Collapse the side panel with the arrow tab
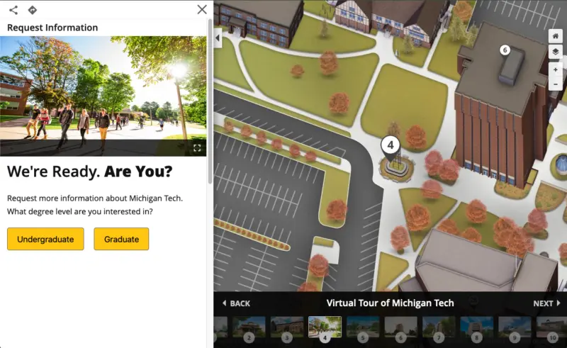The image size is (567, 348). [x=218, y=38]
